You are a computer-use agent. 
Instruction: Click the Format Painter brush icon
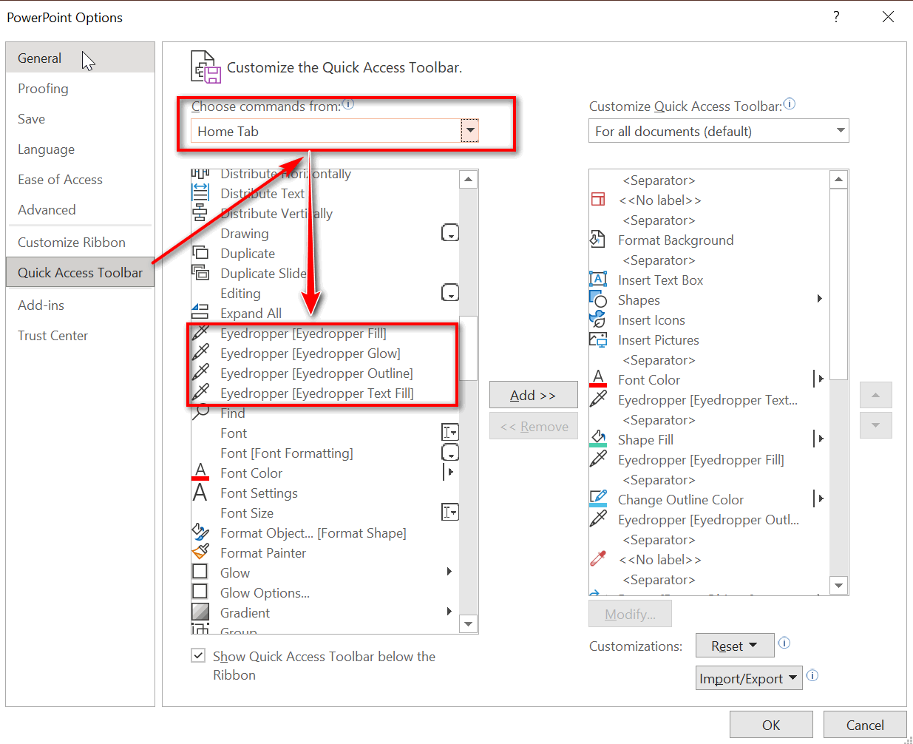click(200, 552)
